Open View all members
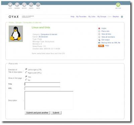 tap(108, 37)
